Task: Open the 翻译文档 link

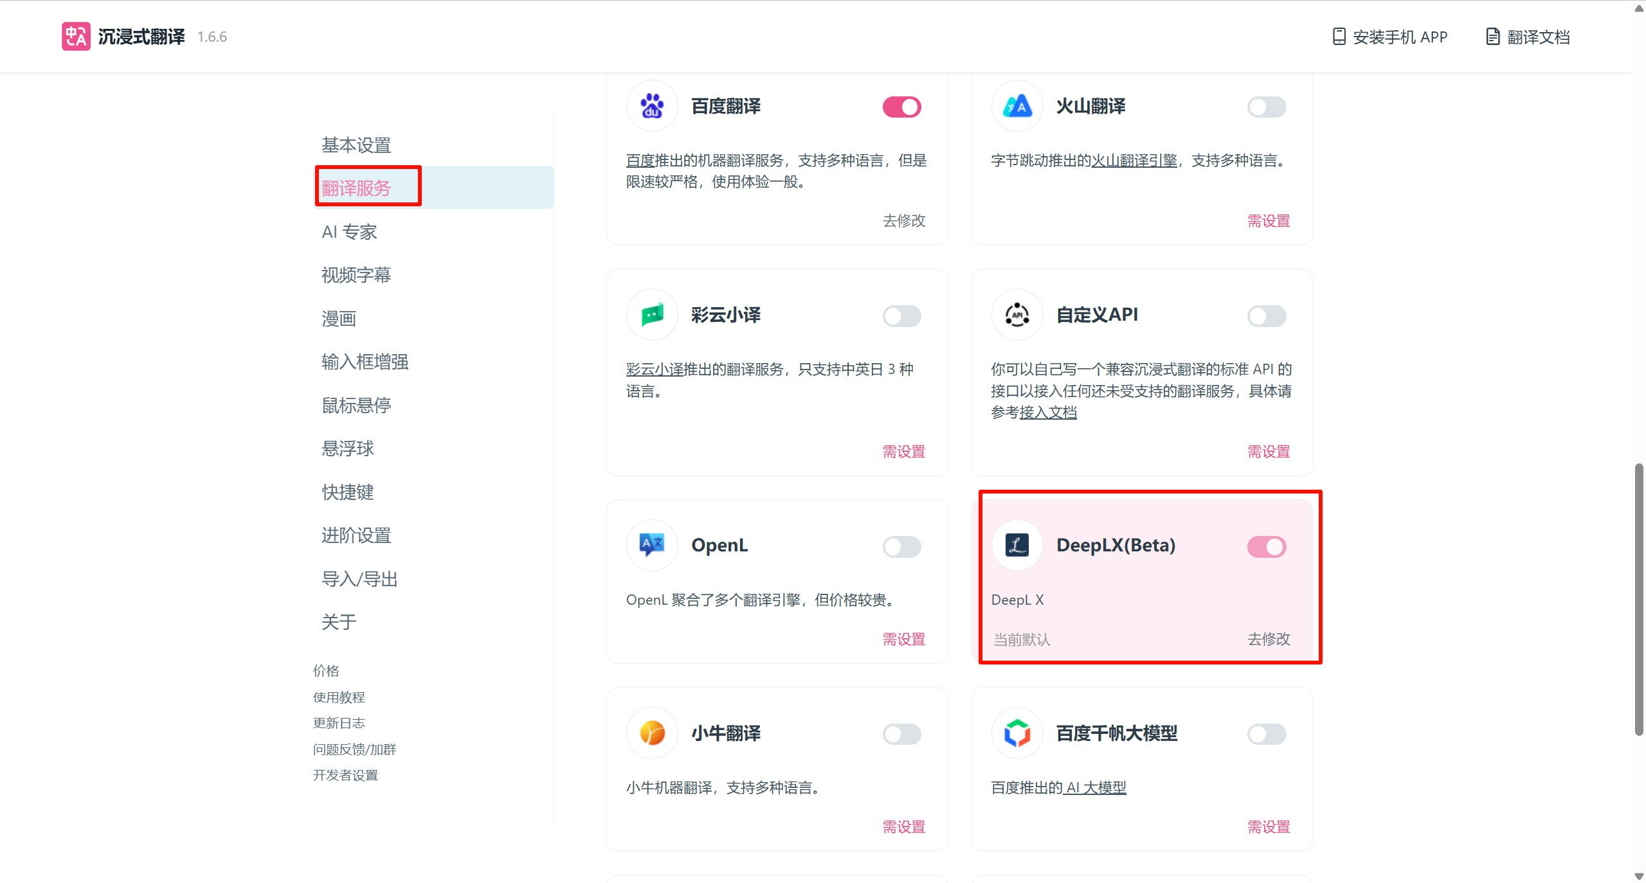Action: [1528, 37]
